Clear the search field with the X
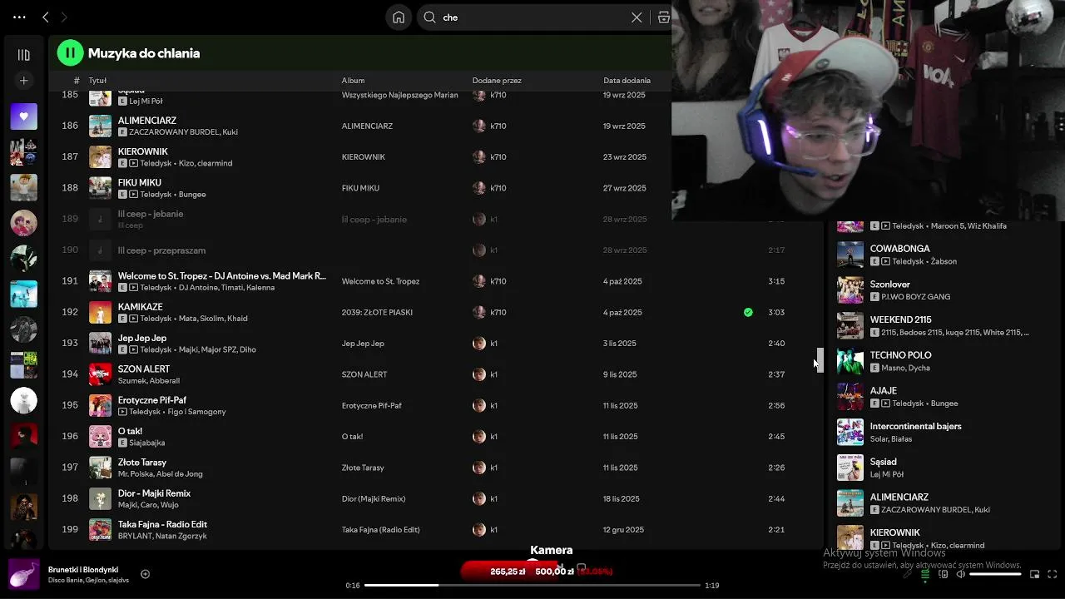The height and width of the screenshot is (599, 1065). [637, 17]
